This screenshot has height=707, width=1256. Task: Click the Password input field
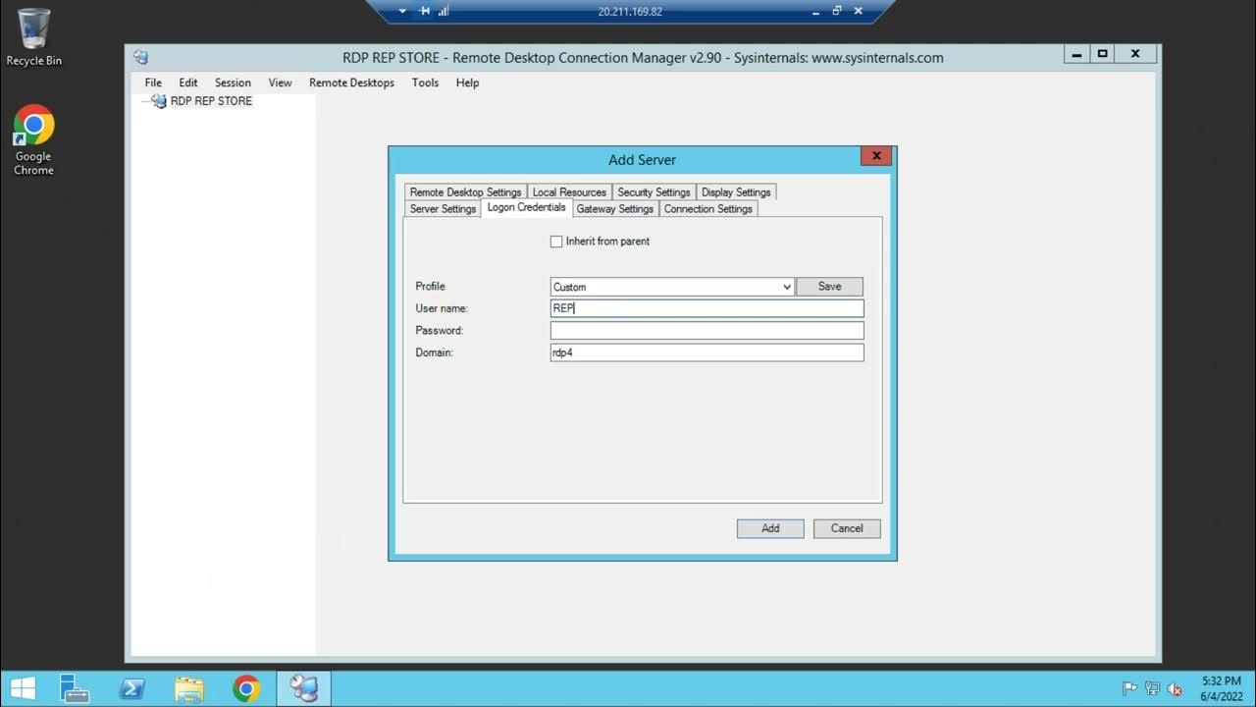coord(706,331)
